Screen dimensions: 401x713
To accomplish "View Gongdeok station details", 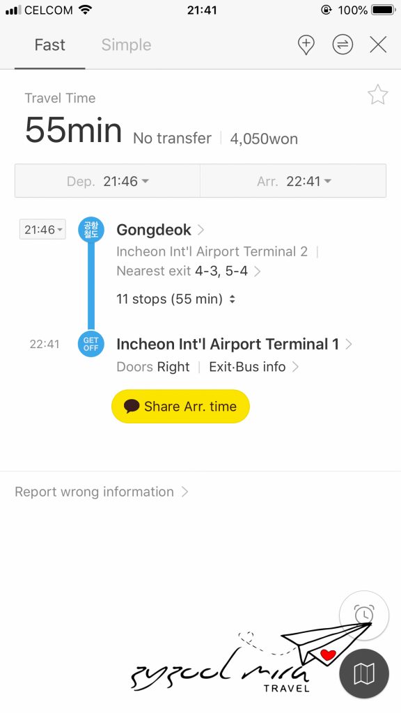I will tap(160, 230).
